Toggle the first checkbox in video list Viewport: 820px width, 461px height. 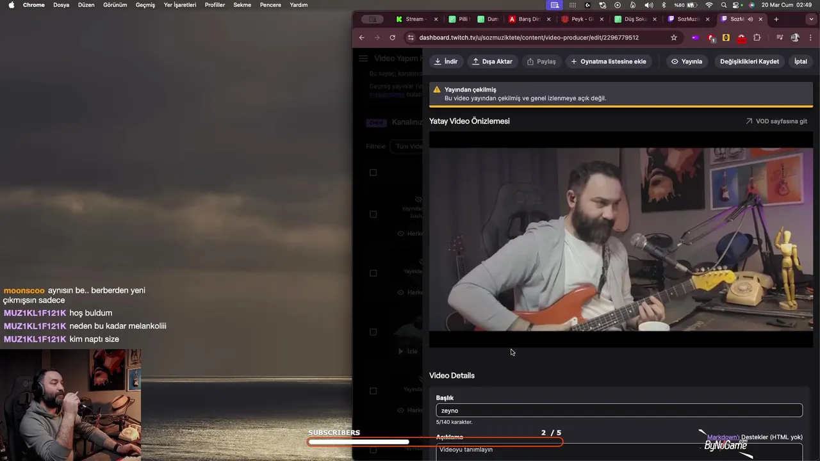(373, 172)
